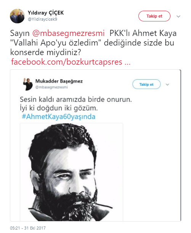Click the quoted text 'Sesin kaldı aramızda'
This screenshot has height=233, width=191.
(53, 99)
